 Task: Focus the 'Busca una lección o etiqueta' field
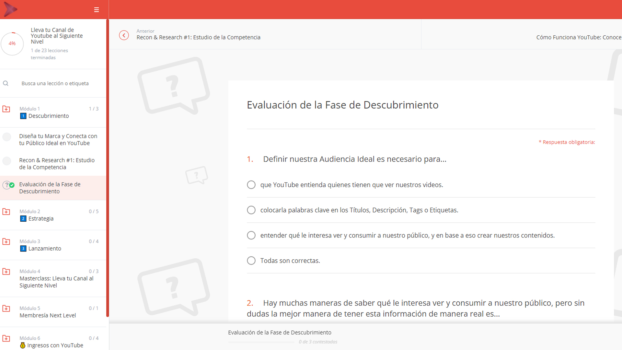click(55, 83)
